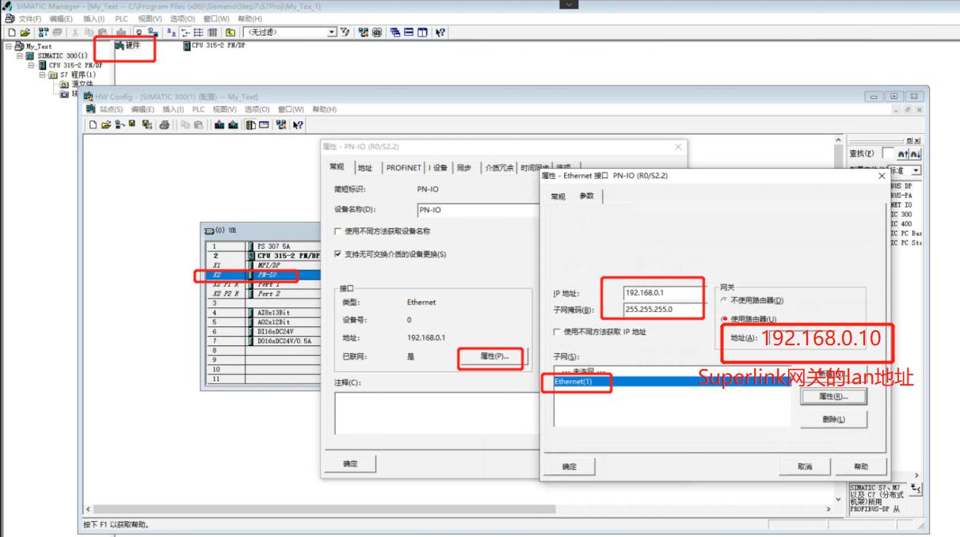Switch to 地址 tab in PN-IO properties
The height and width of the screenshot is (537, 960).
pyautogui.click(x=364, y=168)
